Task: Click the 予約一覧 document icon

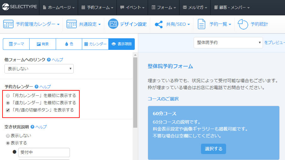Action: pos(202,24)
